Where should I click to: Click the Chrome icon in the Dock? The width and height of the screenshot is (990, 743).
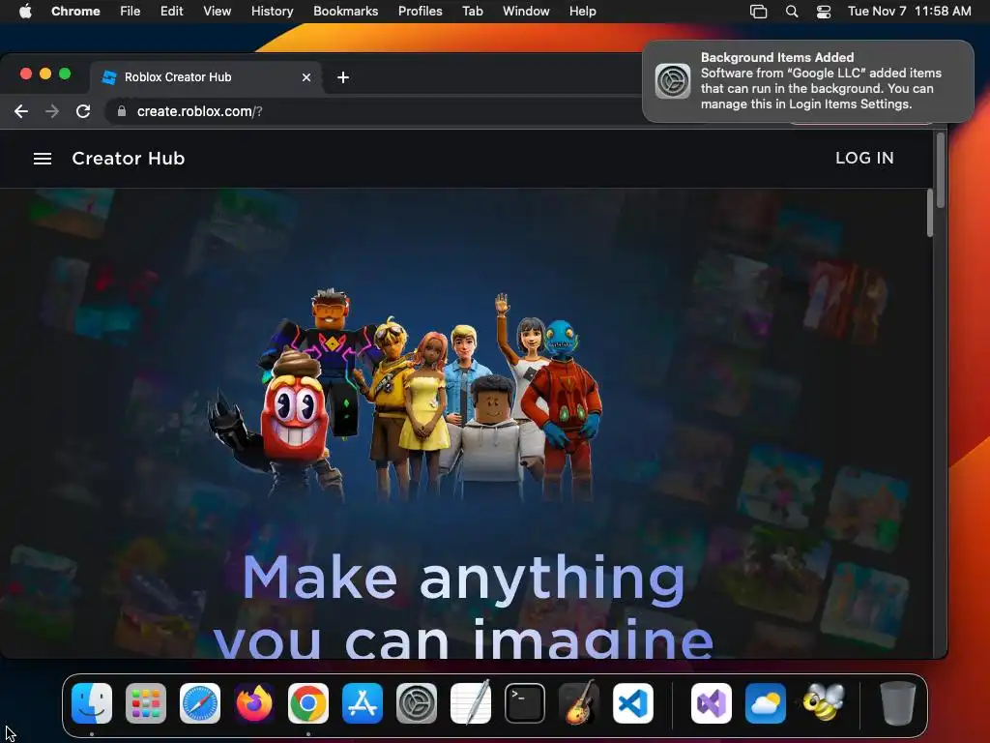[308, 703]
